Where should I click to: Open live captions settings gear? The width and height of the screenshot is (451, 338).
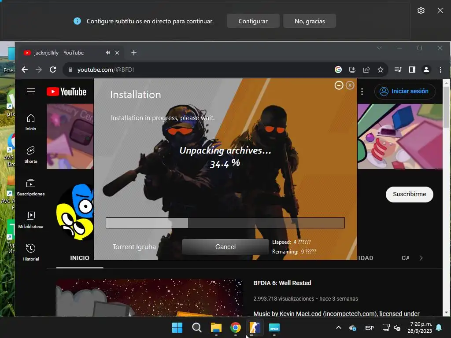click(421, 11)
